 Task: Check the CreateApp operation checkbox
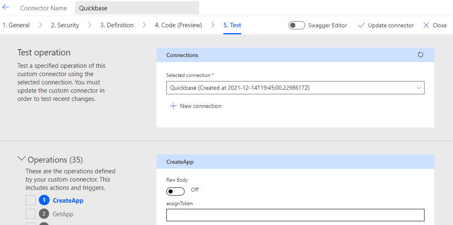pos(31,201)
